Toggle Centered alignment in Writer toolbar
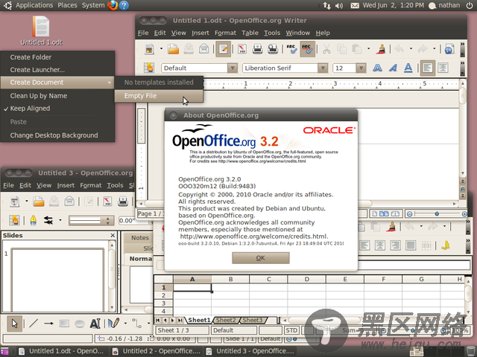This screenshot has width=477, height=357. coord(443,68)
